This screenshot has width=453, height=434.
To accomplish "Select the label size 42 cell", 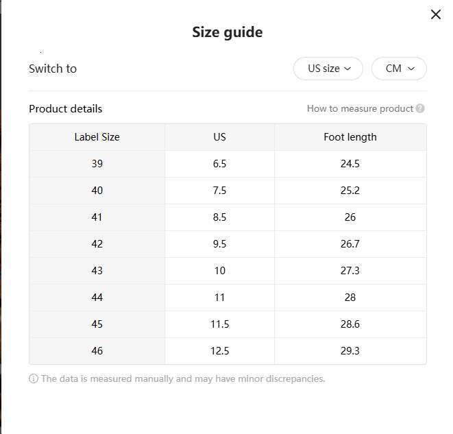I will point(97,244).
